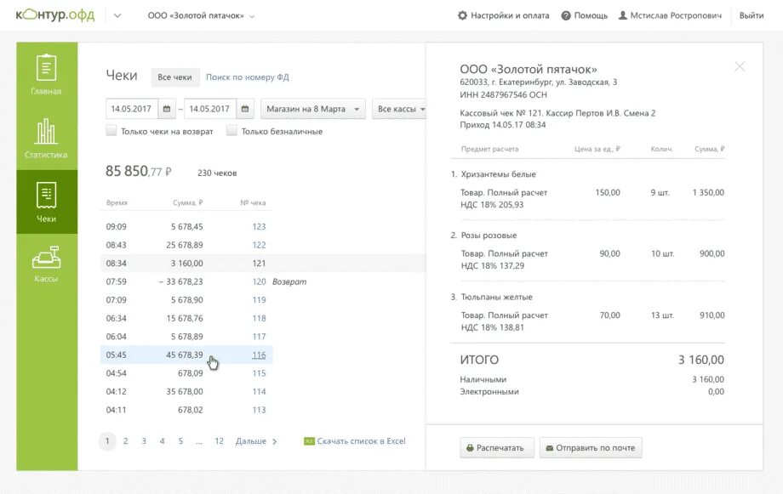
Task: Open calendar for the start date
Action: (167, 109)
